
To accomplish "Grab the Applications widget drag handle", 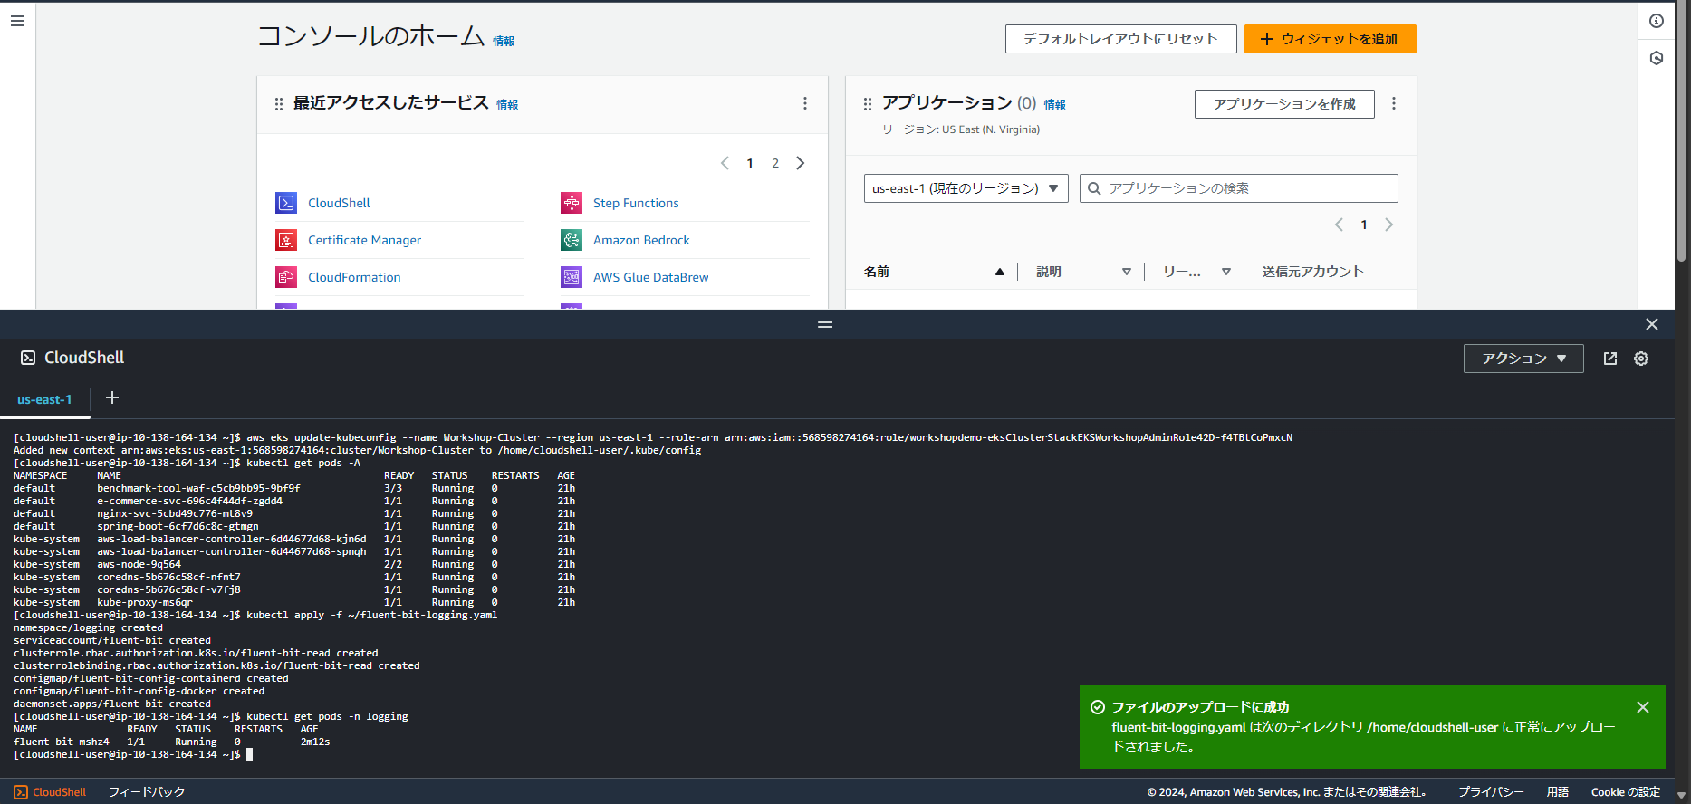I will tap(868, 104).
